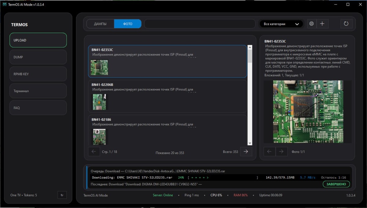The image size is (367, 208).
Task: Click the large eMMC pinout preview image
Action: pos(308,112)
